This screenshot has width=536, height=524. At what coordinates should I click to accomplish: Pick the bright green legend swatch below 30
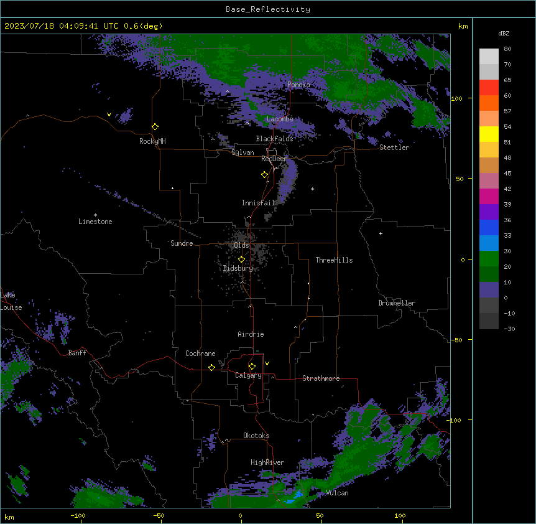point(489,259)
